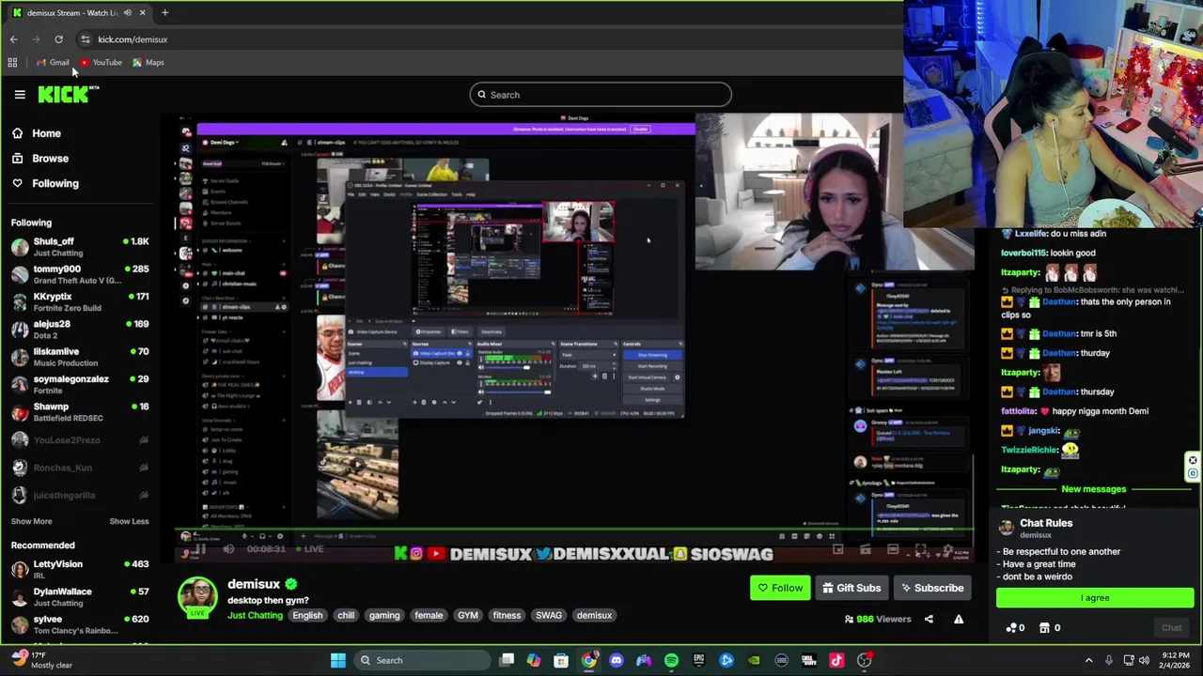The height and width of the screenshot is (676, 1203).
Task: Open Spotify from the taskbar
Action: tap(671, 660)
